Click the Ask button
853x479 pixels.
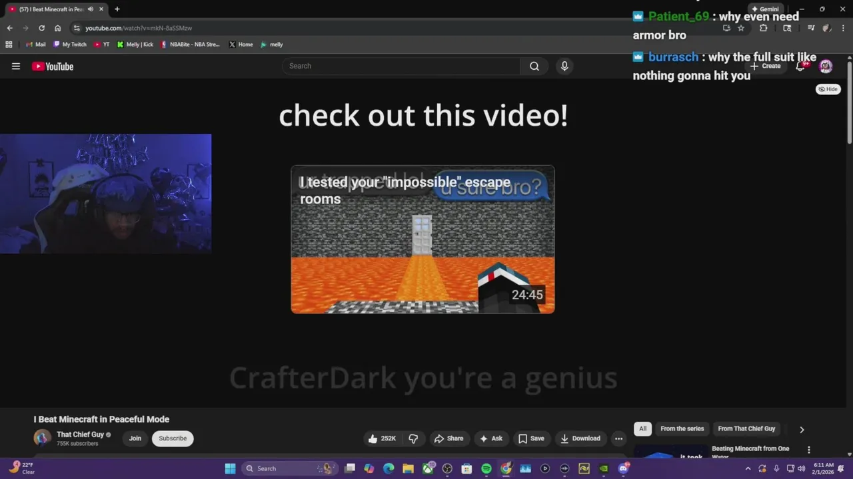[x=490, y=438]
